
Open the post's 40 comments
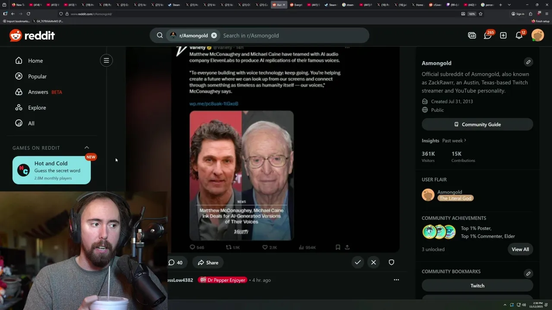coord(175,263)
